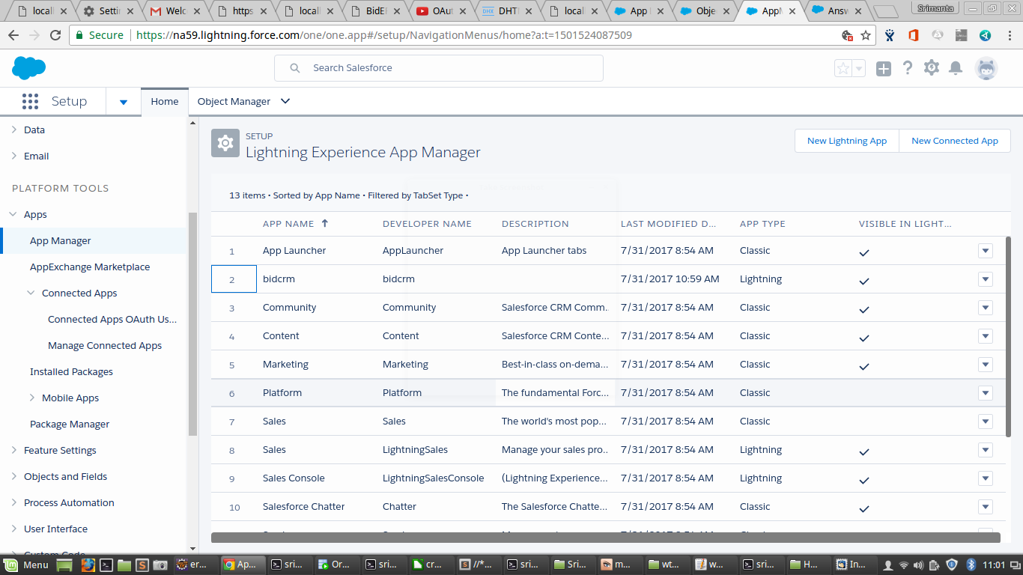Bookmark this page with the star
The image size is (1023, 575).
click(866, 35)
